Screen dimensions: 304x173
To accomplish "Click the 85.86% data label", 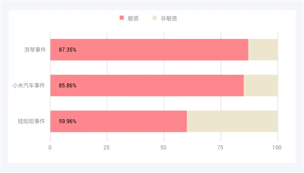I will pos(68,86).
